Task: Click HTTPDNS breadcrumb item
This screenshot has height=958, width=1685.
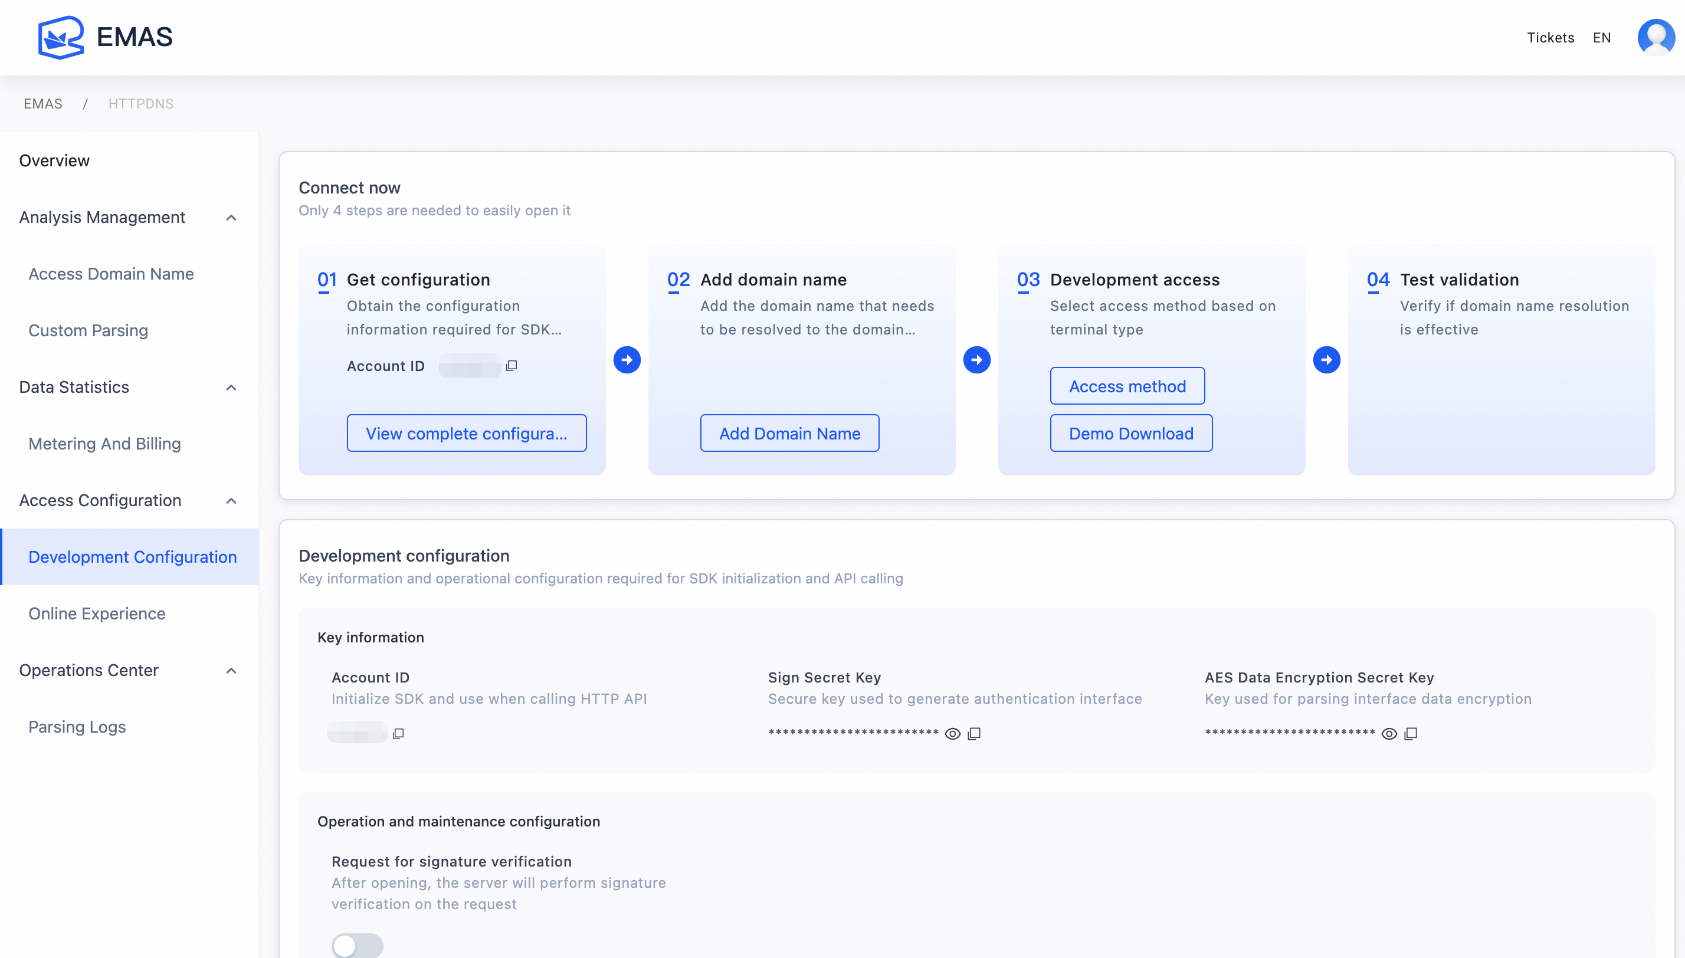Action: [x=141, y=104]
